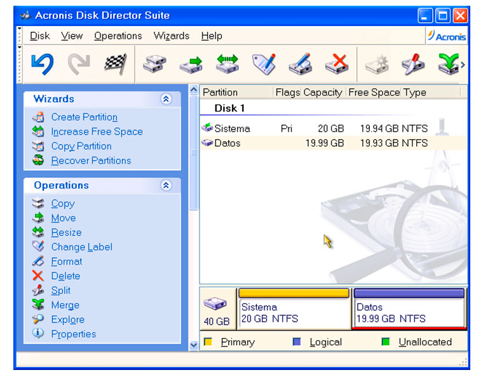
Task: Choose the Resize operation link
Action: [x=66, y=233]
